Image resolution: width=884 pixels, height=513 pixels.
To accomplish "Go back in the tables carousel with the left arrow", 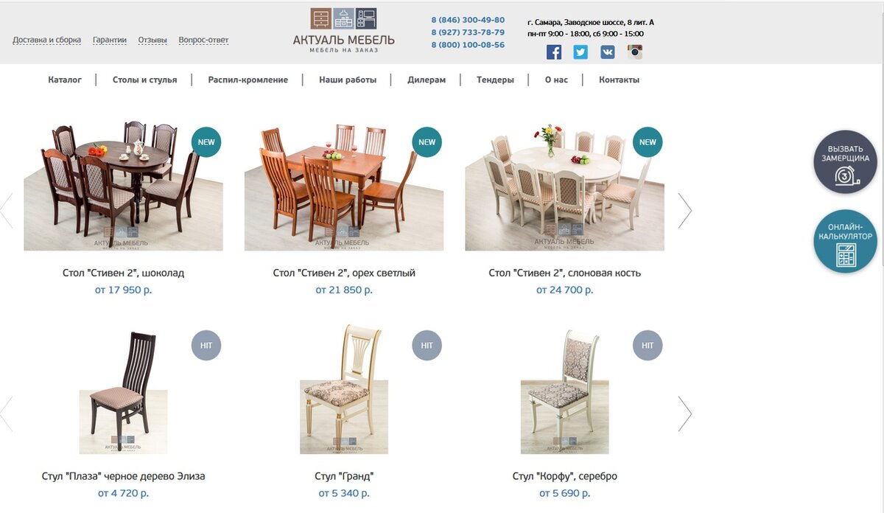I will [x=7, y=211].
